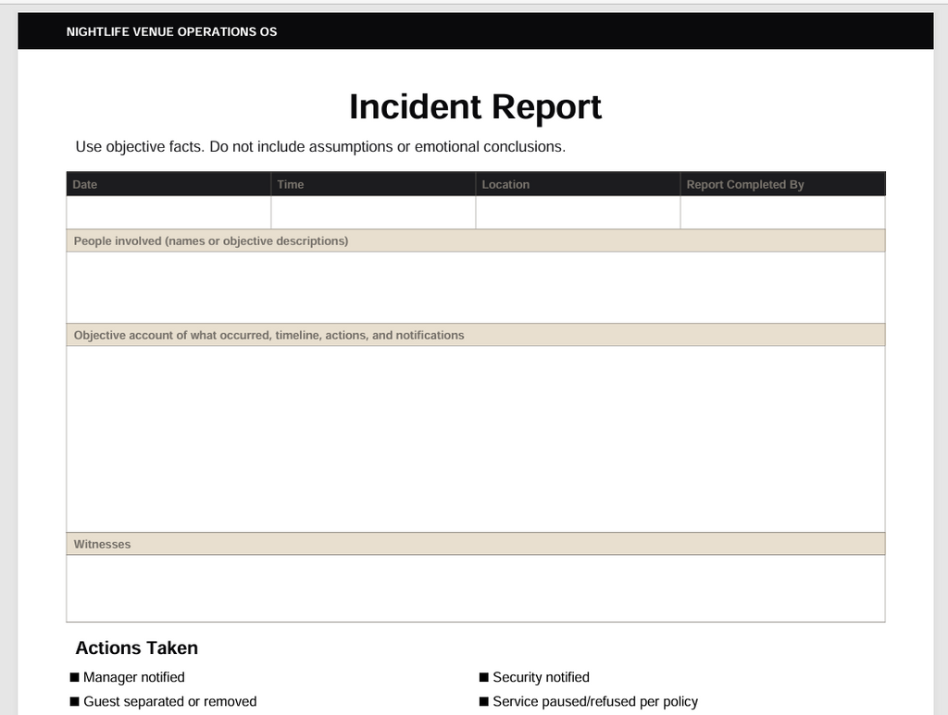Check the Manager notified box
The height and width of the screenshot is (715, 948).
[x=75, y=678]
